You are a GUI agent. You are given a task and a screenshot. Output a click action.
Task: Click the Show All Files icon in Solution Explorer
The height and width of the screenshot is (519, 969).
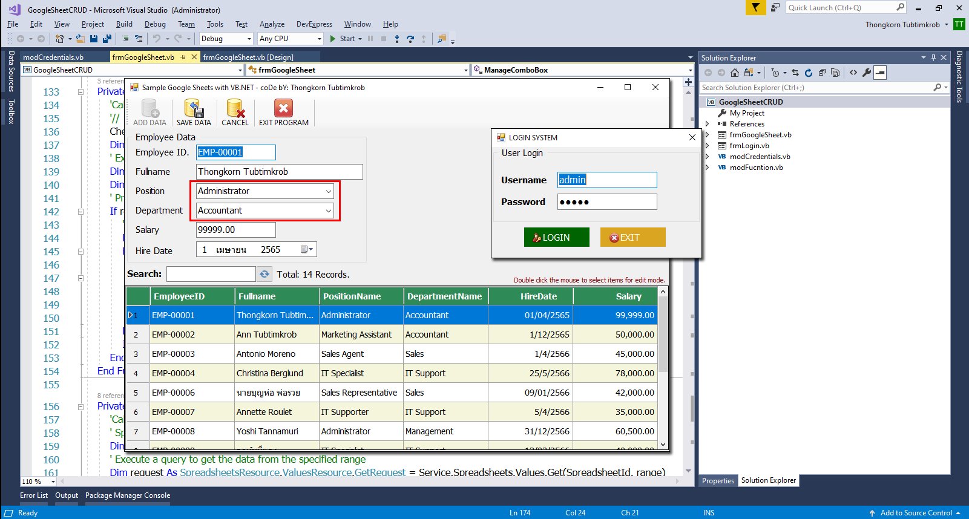pos(835,73)
